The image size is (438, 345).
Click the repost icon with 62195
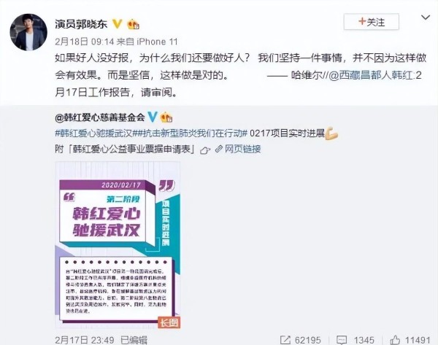[285, 340]
